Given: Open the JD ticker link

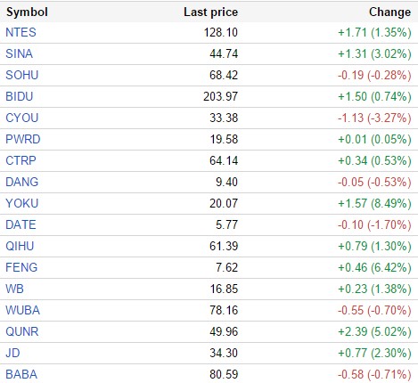Looking at the screenshot, I should pos(12,353).
